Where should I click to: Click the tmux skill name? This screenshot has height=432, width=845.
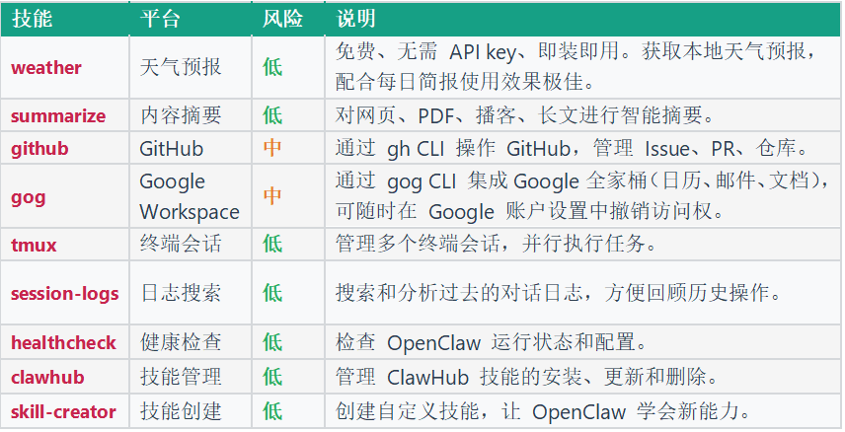[x=34, y=245]
